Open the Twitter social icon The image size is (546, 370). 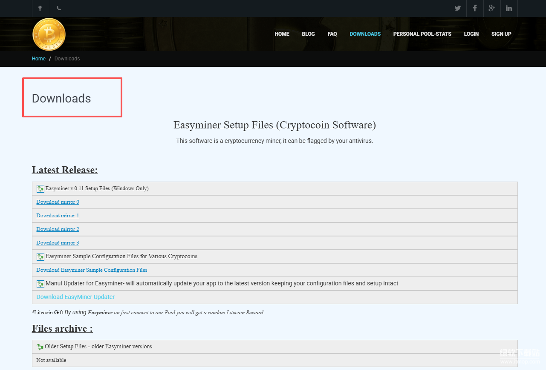click(x=458, y=9)
